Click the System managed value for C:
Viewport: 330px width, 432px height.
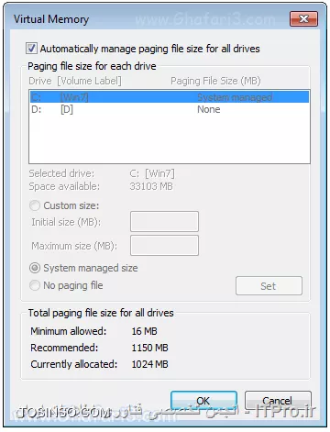(235, 97)
